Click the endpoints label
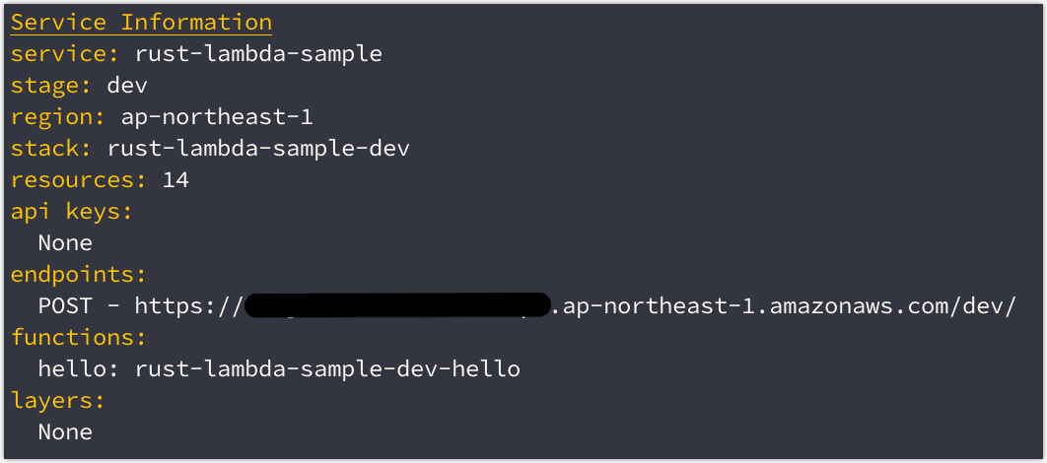 click(77, 274)
